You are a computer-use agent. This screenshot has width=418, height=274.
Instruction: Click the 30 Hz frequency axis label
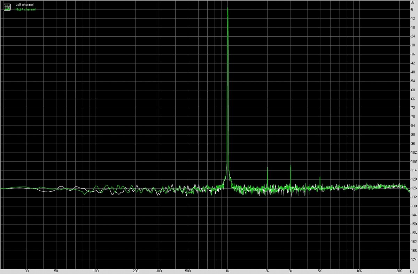27,270
